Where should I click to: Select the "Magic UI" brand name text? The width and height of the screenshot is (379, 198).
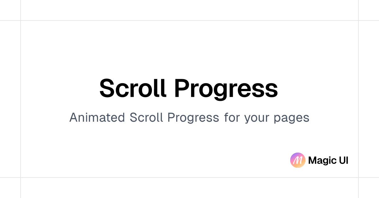click(328, 160)
